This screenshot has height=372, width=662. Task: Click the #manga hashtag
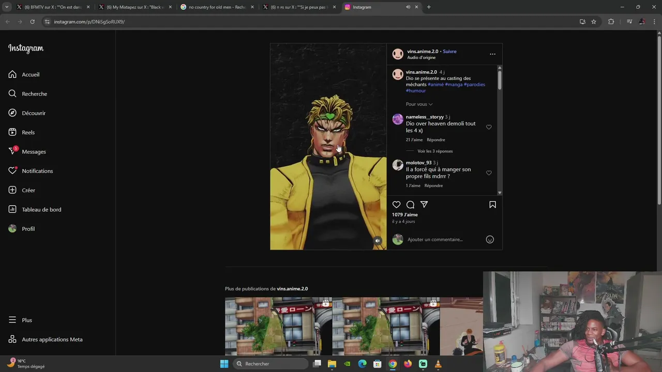pos(454,85)
